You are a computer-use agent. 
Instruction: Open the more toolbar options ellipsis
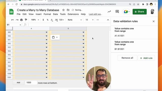click(98, 20)
